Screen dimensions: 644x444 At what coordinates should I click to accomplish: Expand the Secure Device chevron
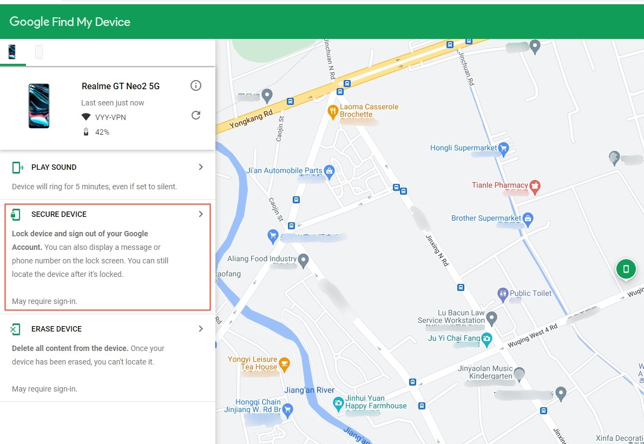201,214
